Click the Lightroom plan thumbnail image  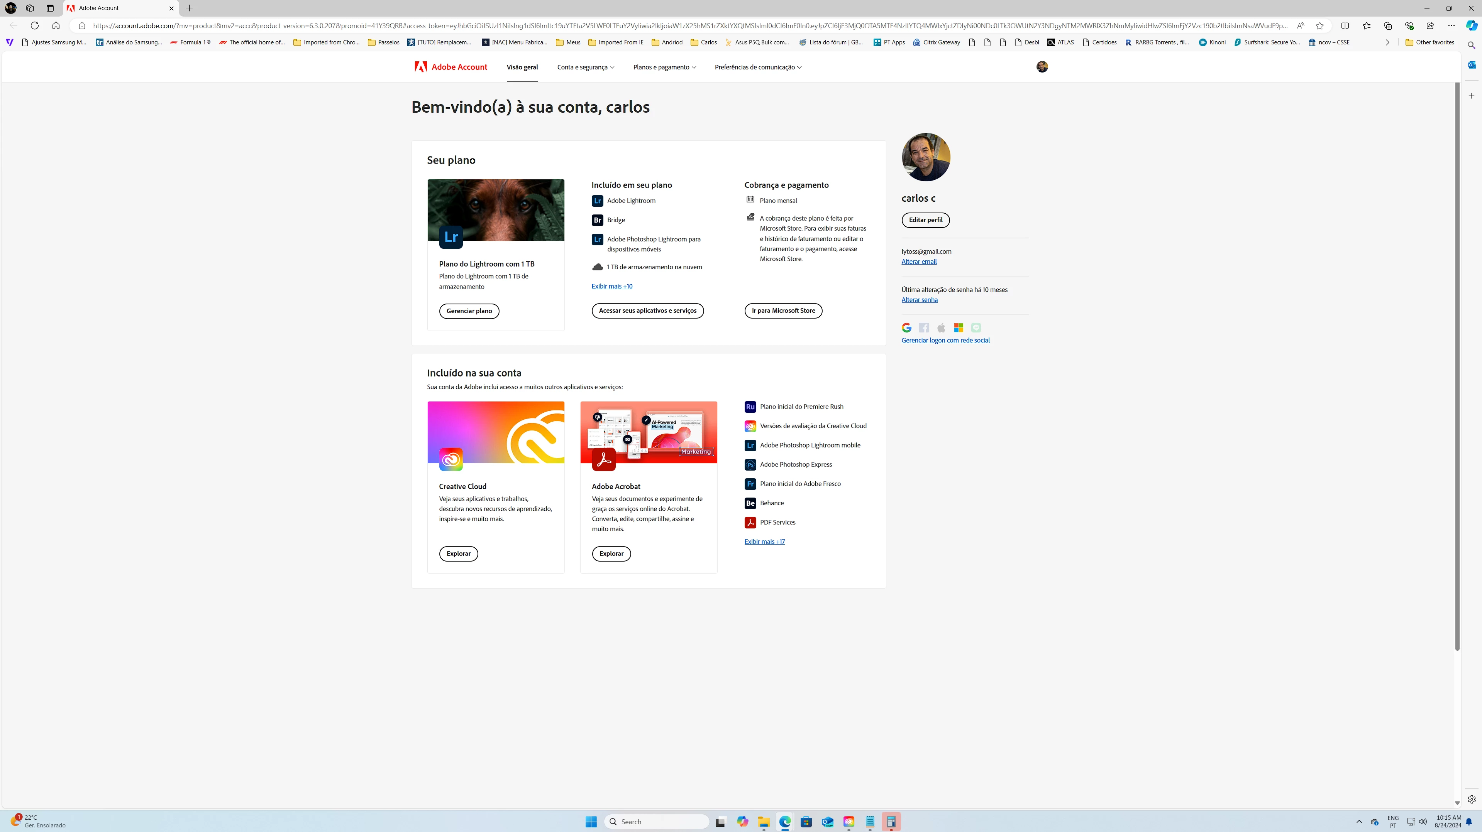495,210
